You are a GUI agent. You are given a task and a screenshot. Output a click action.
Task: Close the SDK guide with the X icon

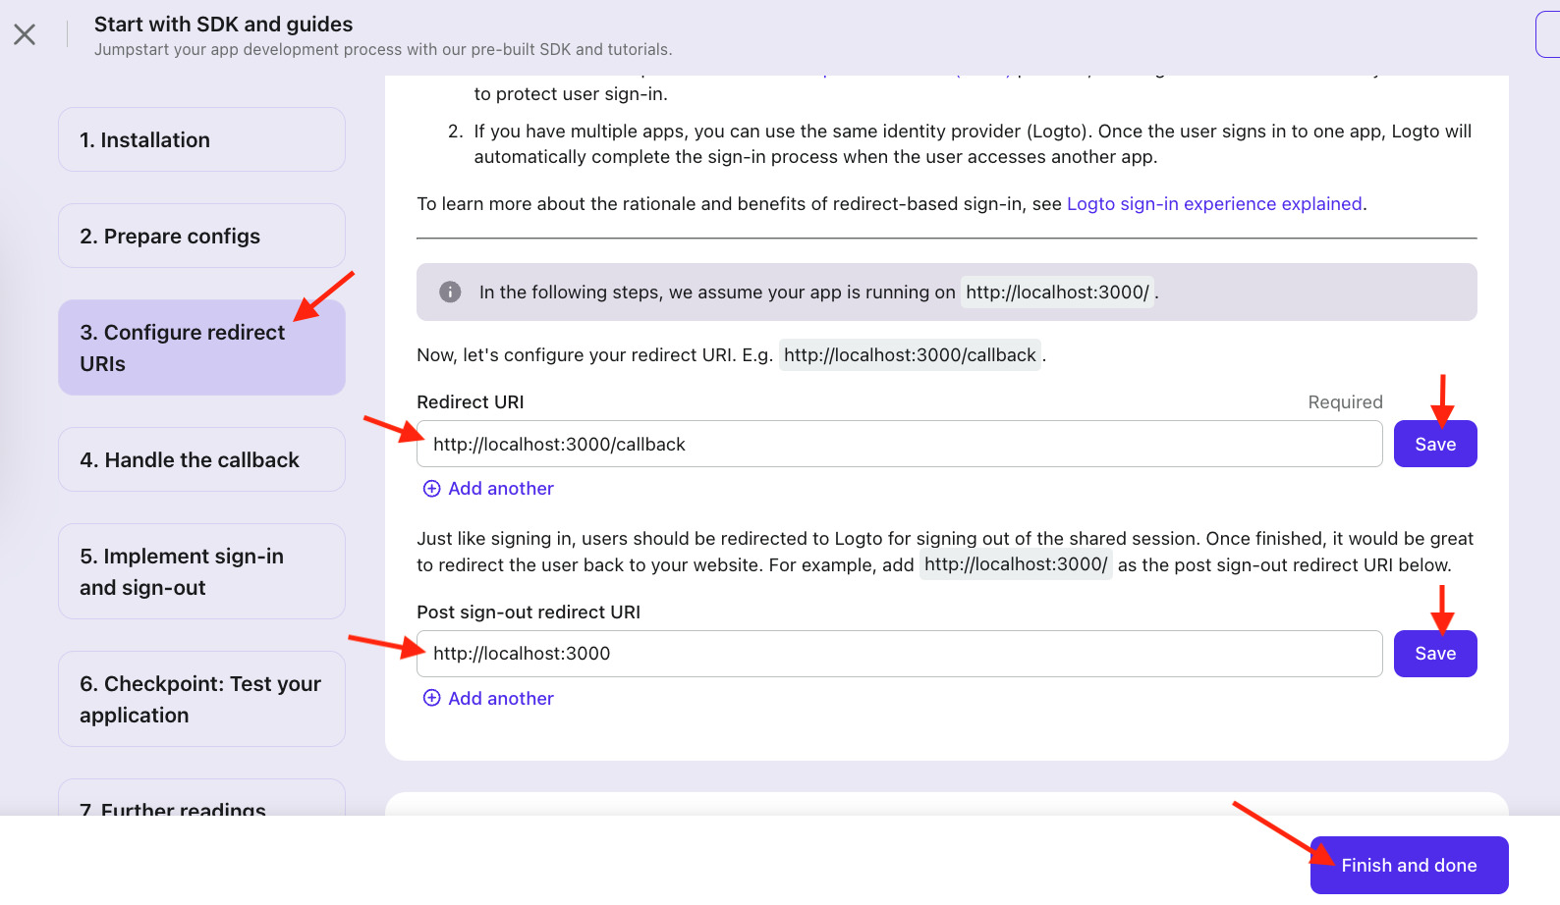click(x=25, y=34)
